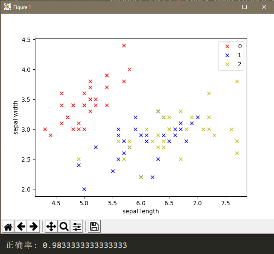
Task: Maximize the Figure 1 window
Action: tap(245, 7)
